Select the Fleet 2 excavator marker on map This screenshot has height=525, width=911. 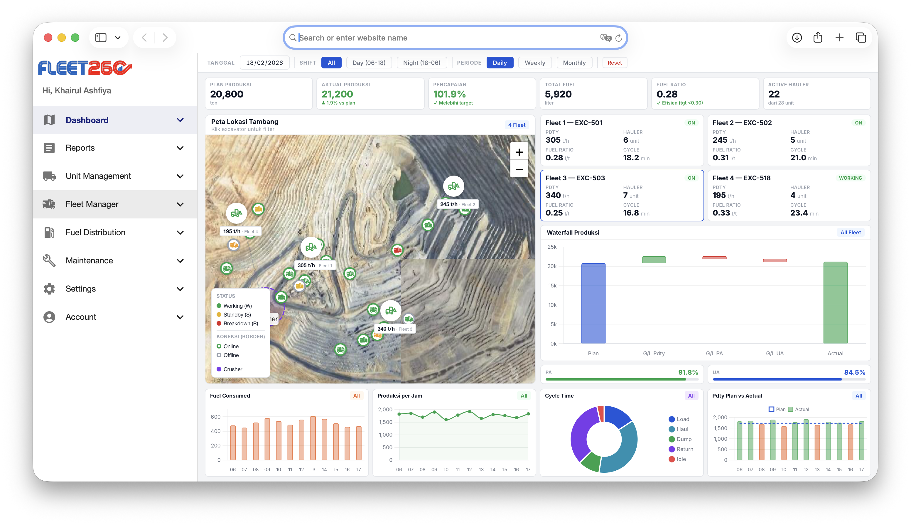click(453, 186)
